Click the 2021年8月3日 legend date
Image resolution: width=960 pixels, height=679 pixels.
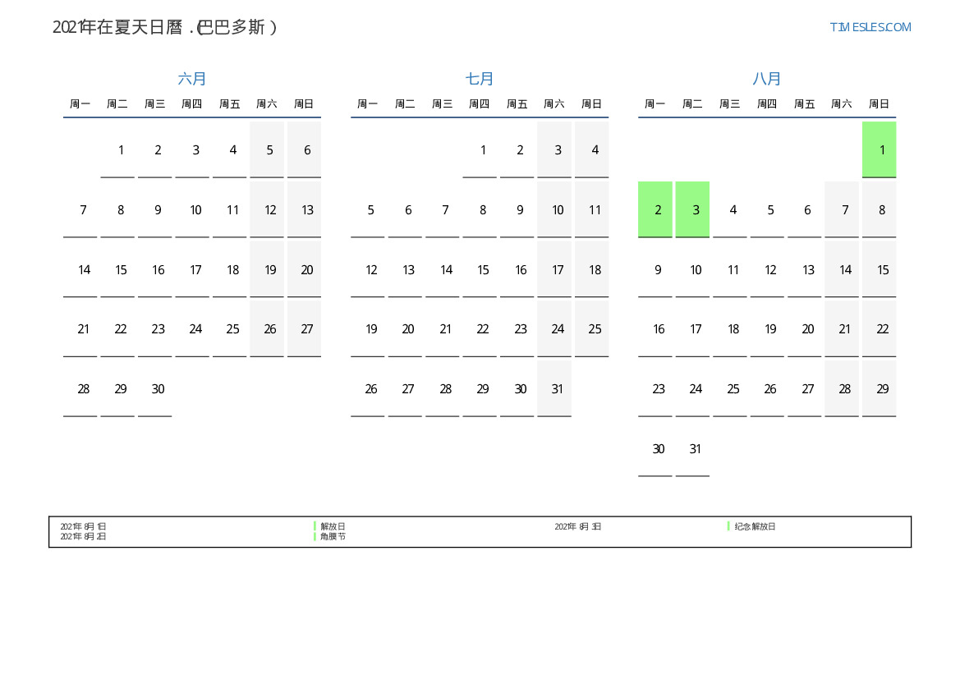[577, 526]
